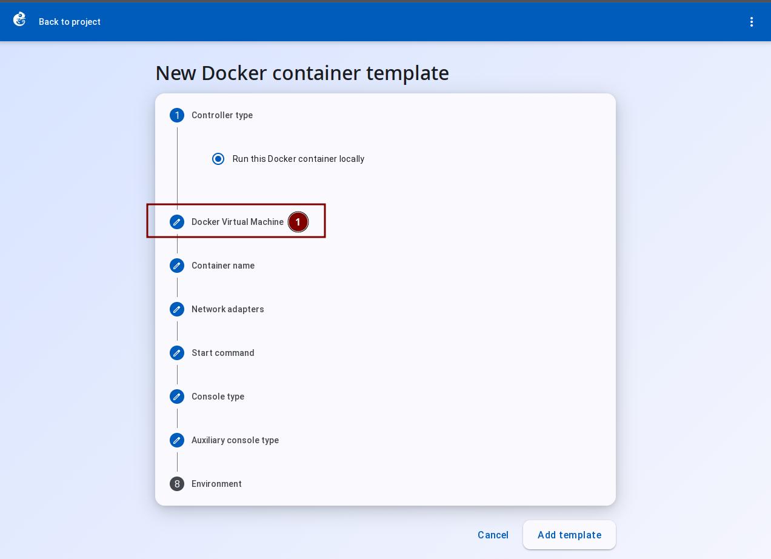This screenshot has width=771, height=559.
Task: Expand the Docker Virtual Machine step
Action: coord(238,222)
